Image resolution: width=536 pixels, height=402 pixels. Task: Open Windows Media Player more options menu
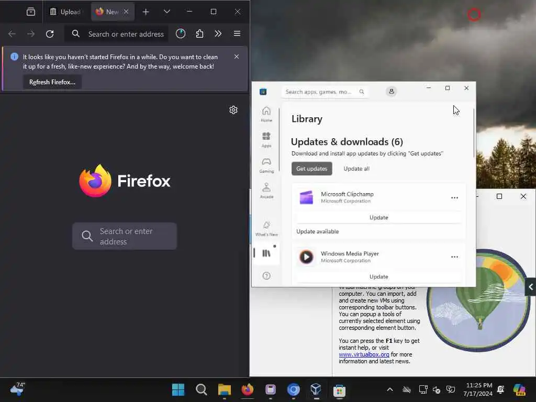coord(454,256)
